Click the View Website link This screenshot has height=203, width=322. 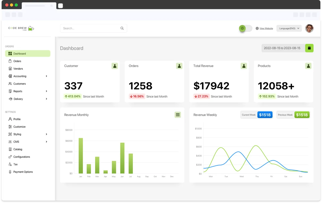click(x=266, y=28)
